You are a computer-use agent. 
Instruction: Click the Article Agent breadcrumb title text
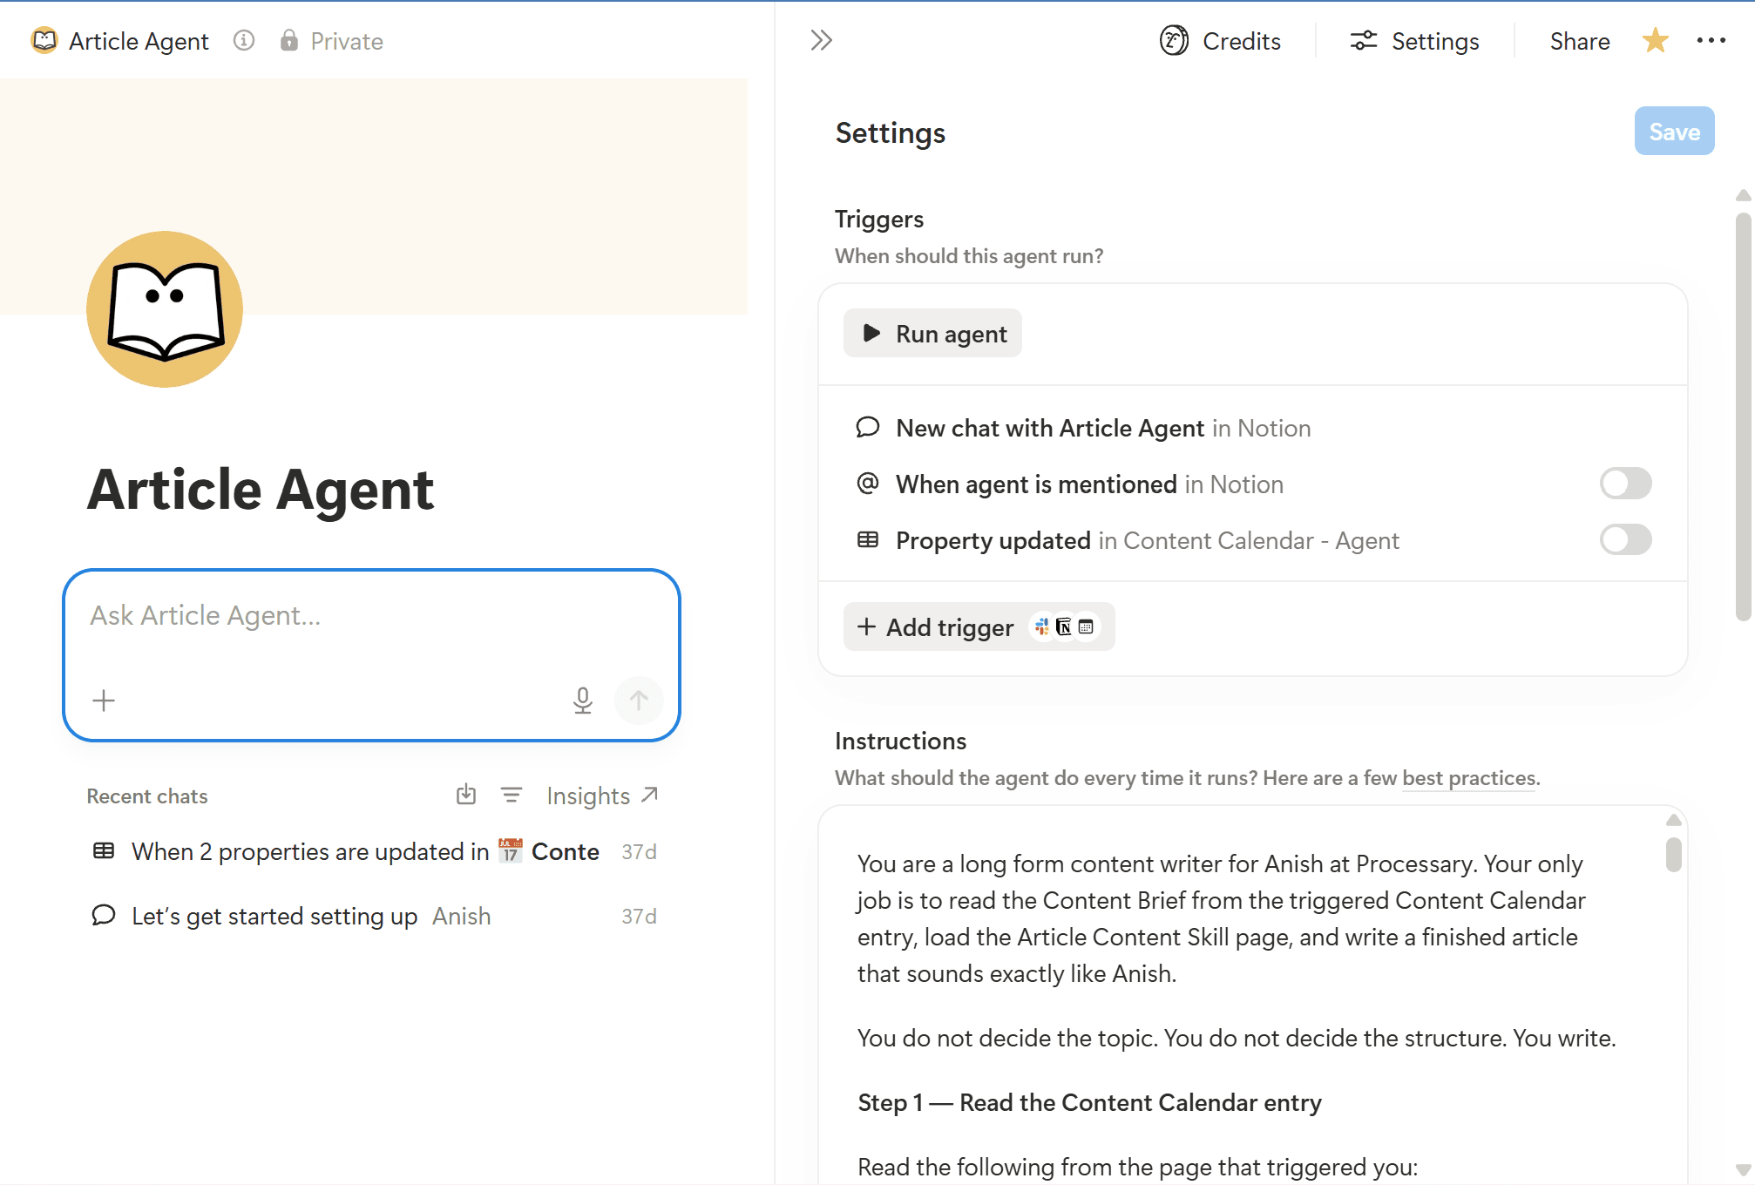point(139,41)
